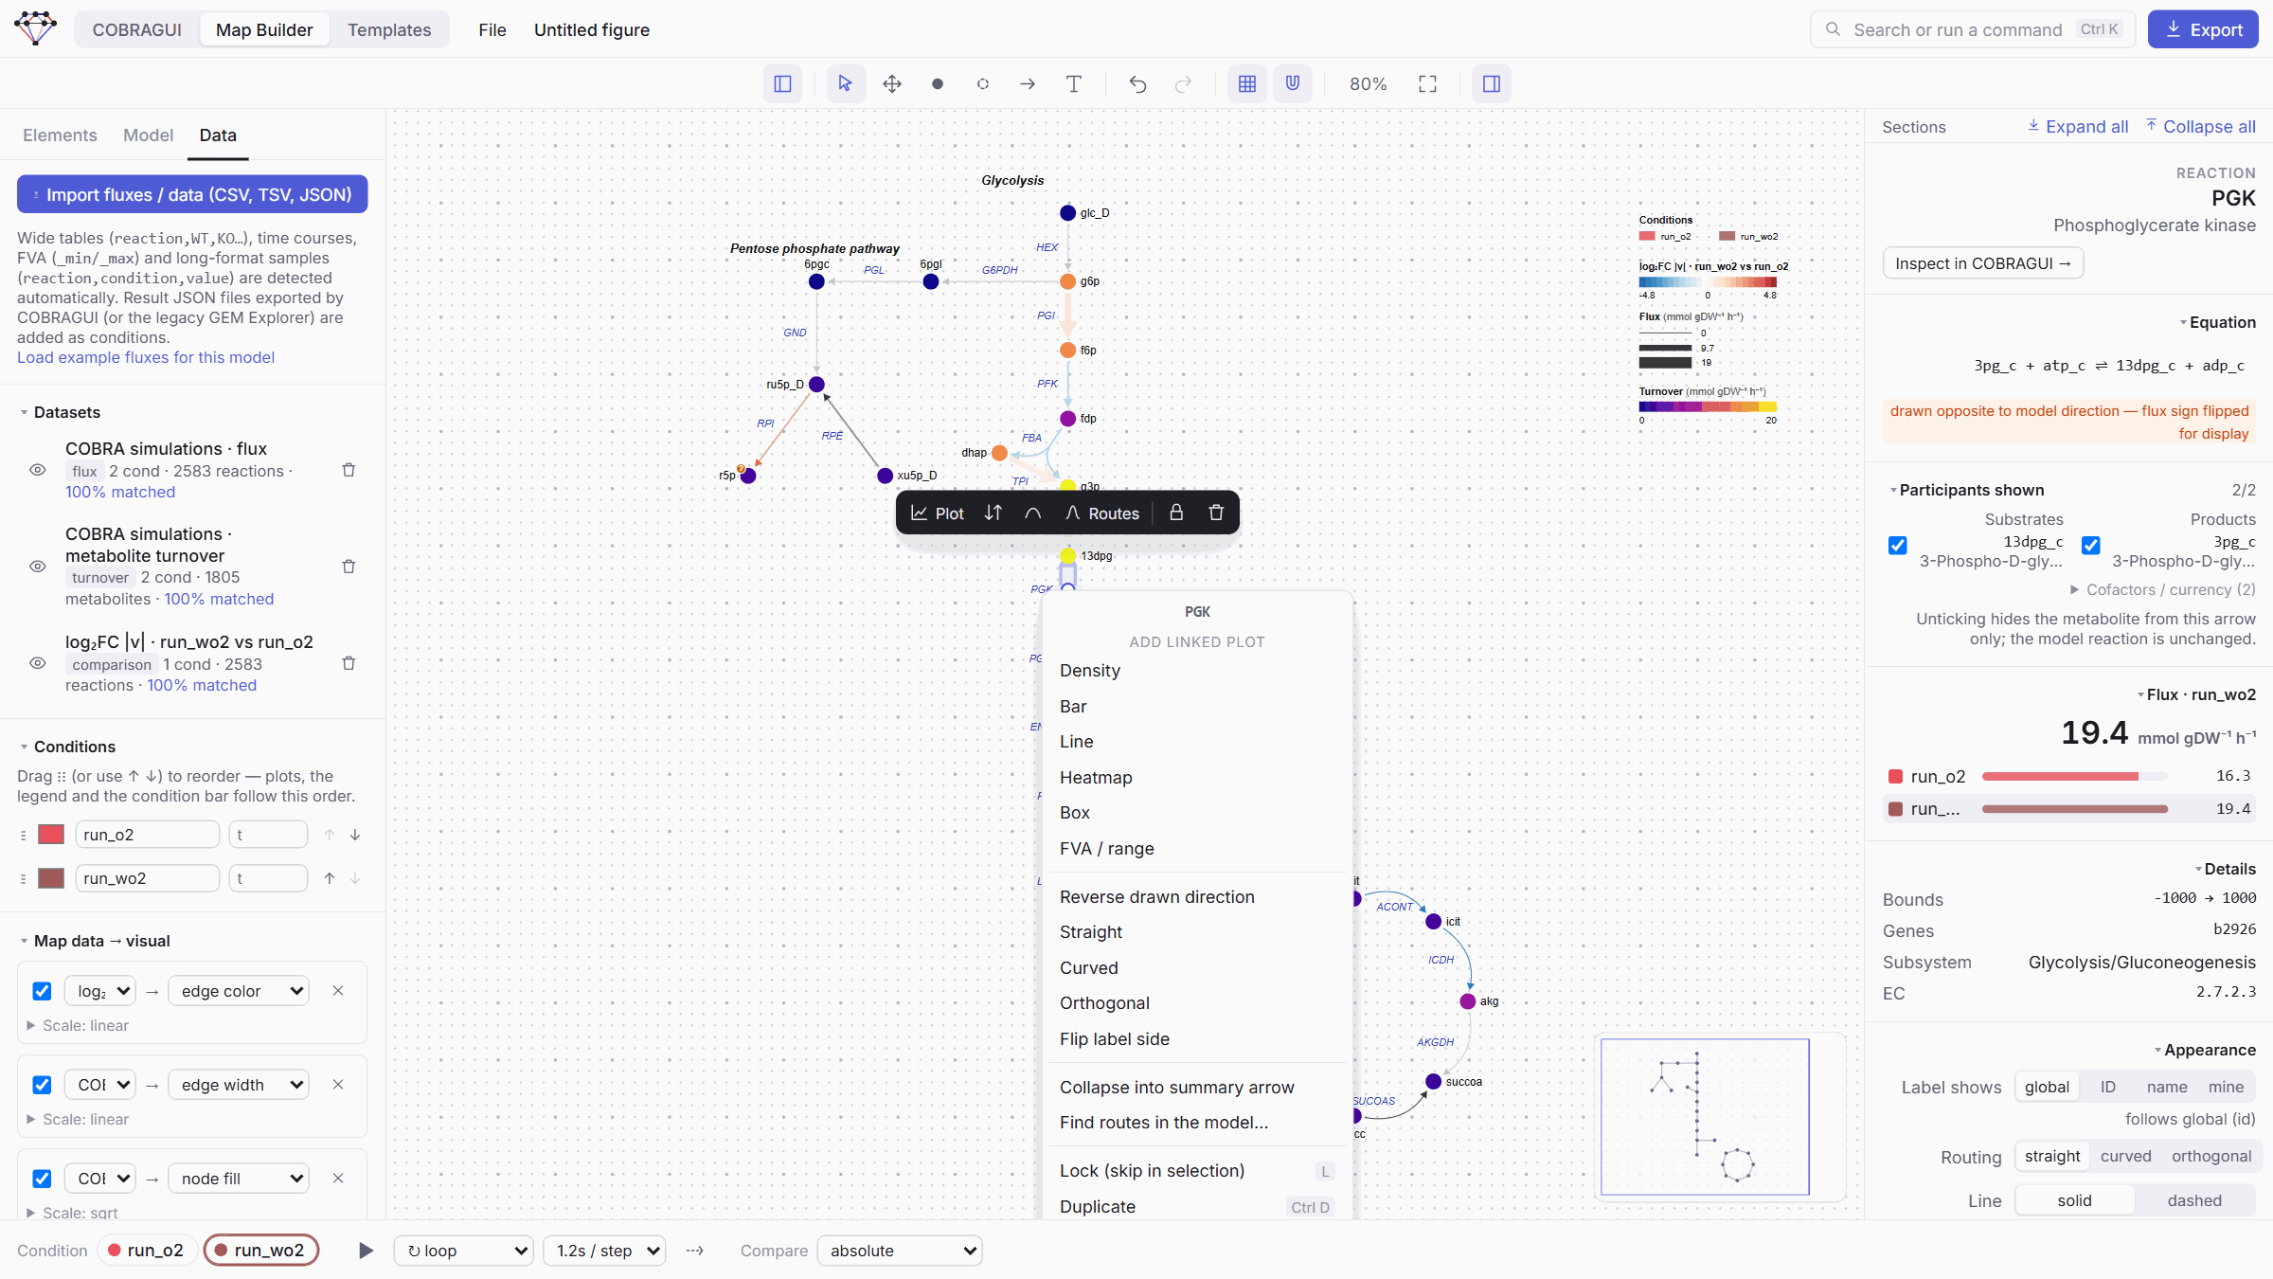Delete the COBRA simulations flux dataset

[349, 470]
